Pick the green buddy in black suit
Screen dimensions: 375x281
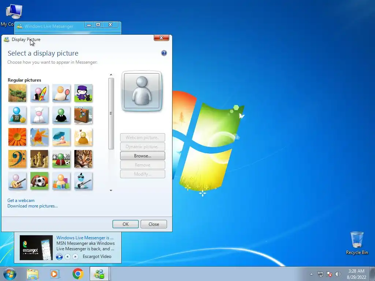(61, 115)
